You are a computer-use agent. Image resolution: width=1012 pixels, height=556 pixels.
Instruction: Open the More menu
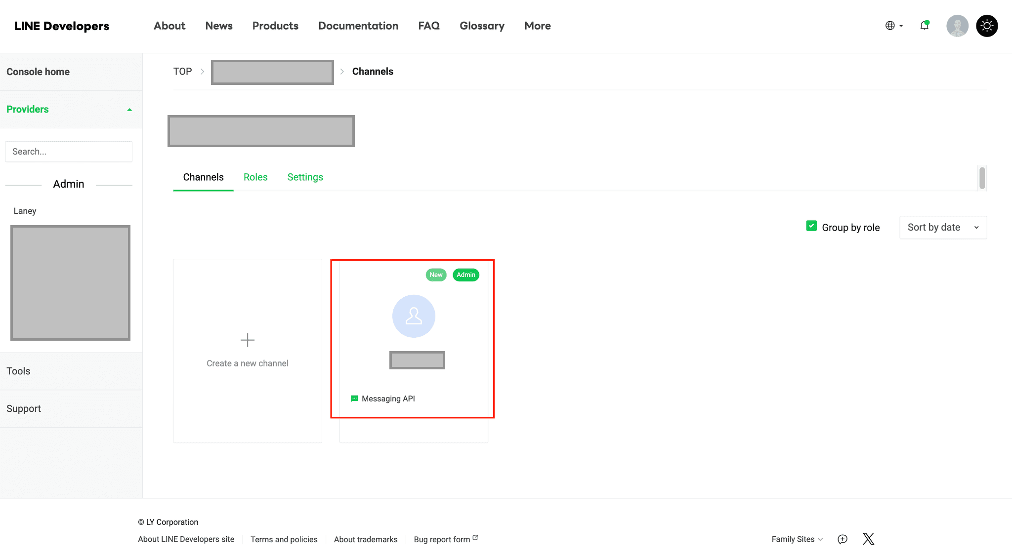[538, 26]
